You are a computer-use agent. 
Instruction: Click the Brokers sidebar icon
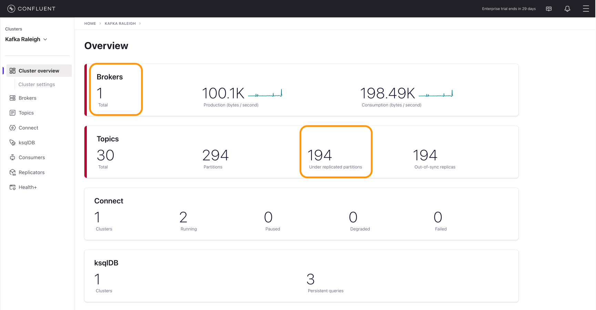(12, 98)
